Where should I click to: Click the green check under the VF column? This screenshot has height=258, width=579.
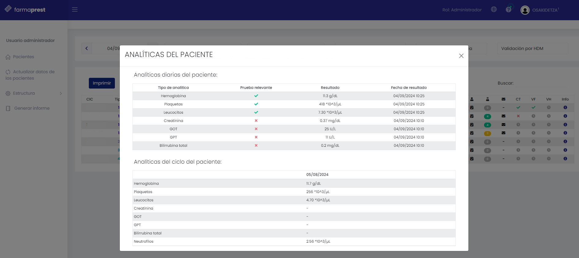coord(533,108)
